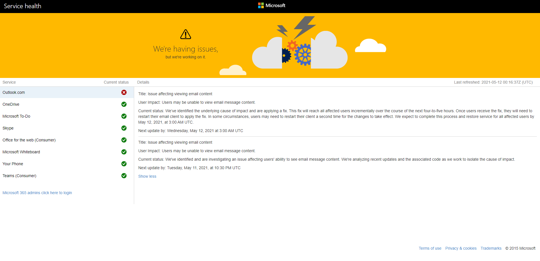Select the OneDrive service row

point(42,104)
